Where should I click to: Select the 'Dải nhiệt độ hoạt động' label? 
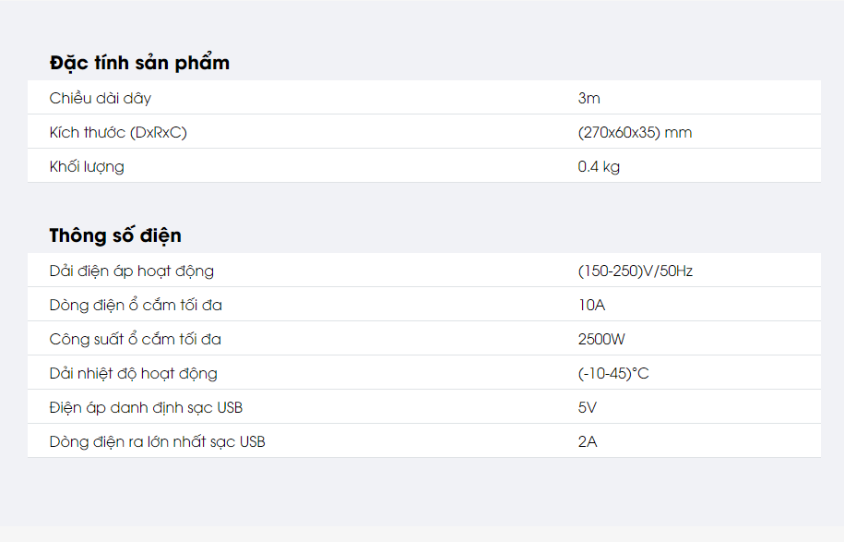[x=133, y=373]
